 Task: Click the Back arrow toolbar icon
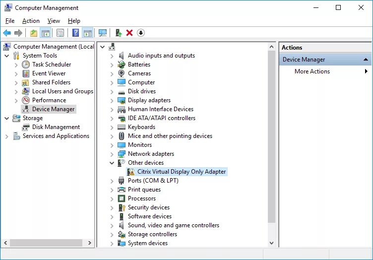[7, 33]
